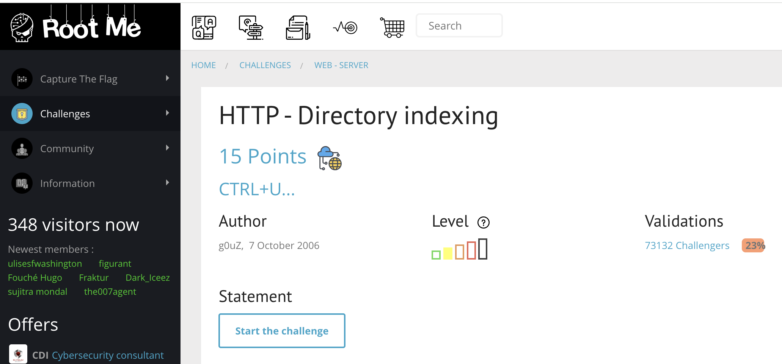Click the activity pulse status icon
782x364 pixels.
click(345, 27)
